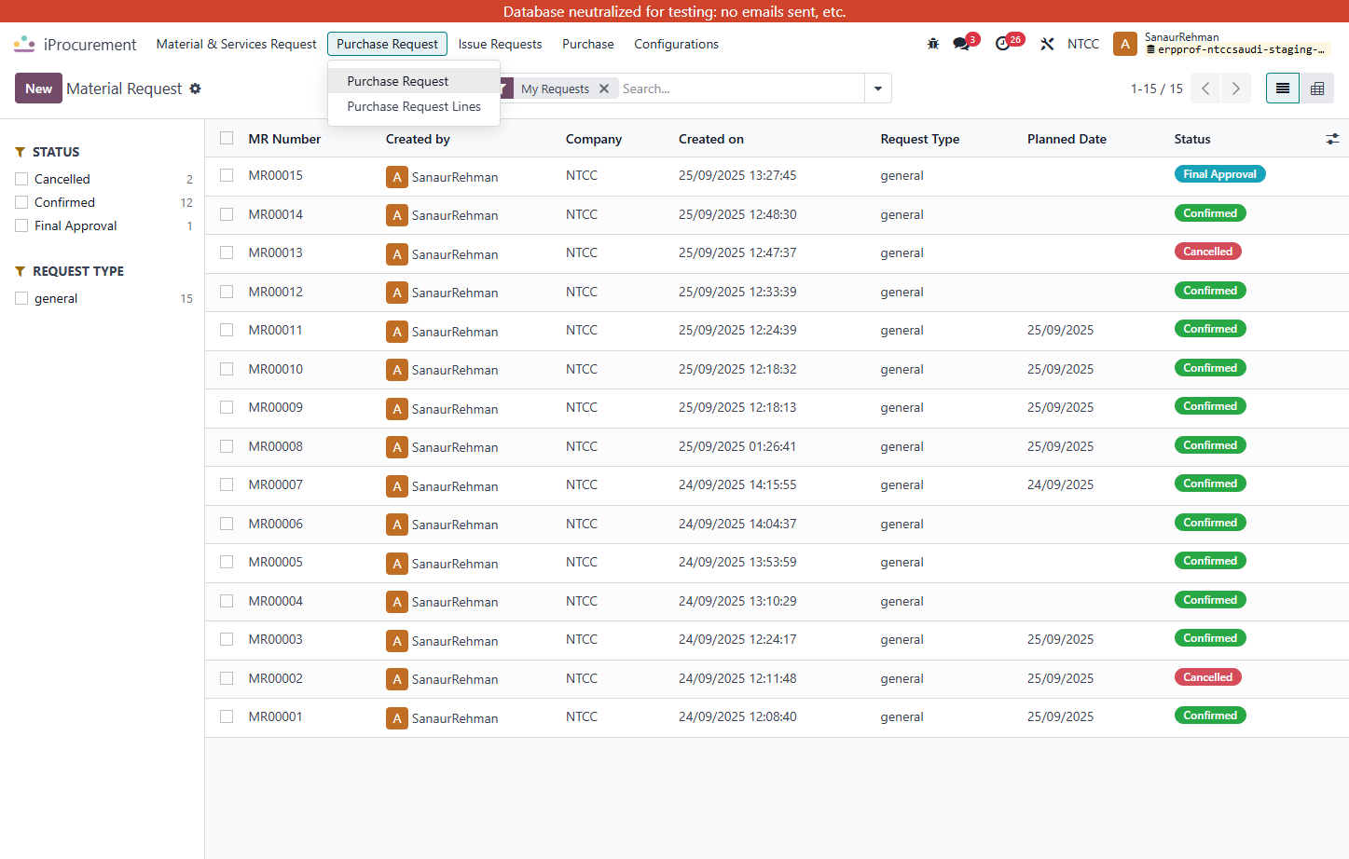
Task: Open the Material Request settings gear
Action: 195,89
